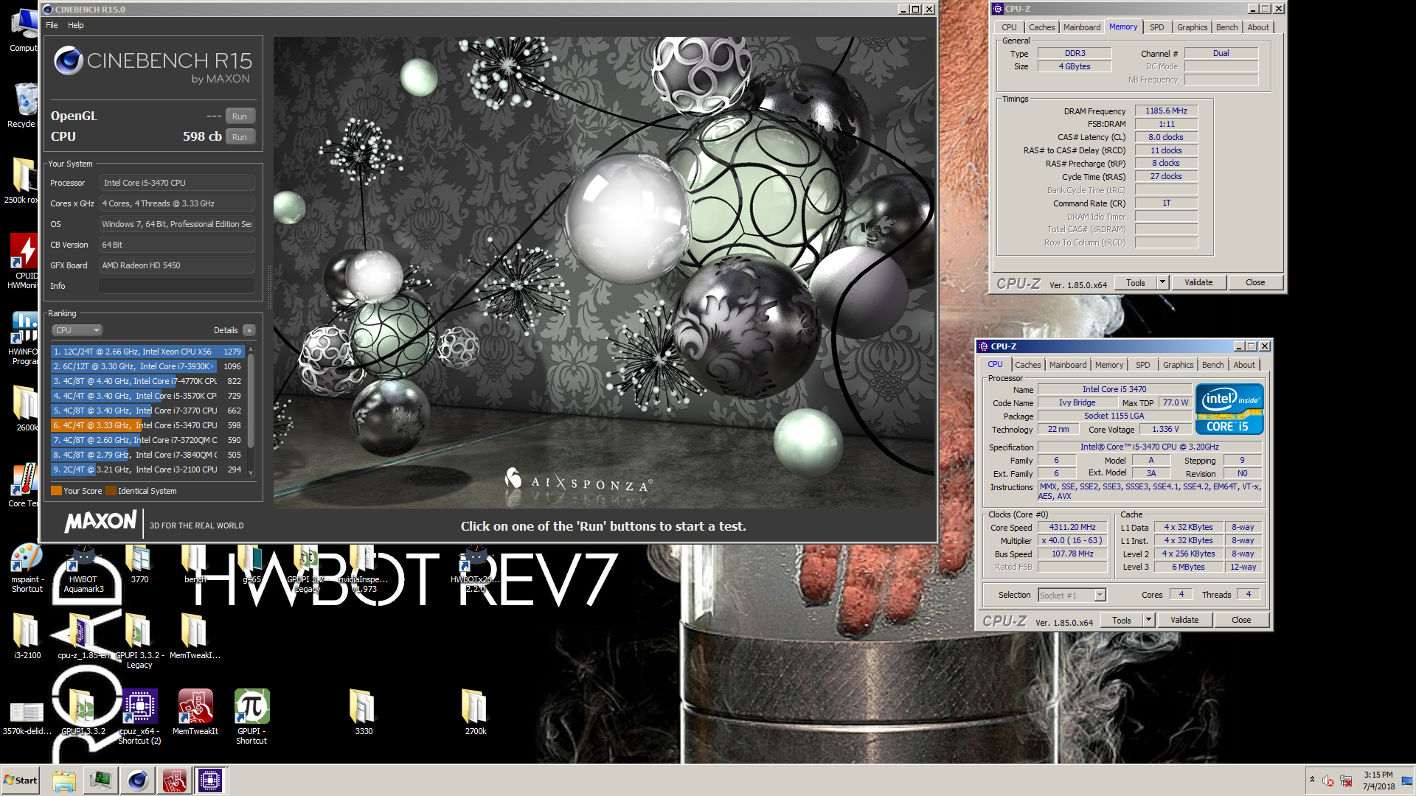Switch to Mainboard tab in upper CPU-Z window
This screenshot has width=1416, height=796.
tap(1081, 27)
